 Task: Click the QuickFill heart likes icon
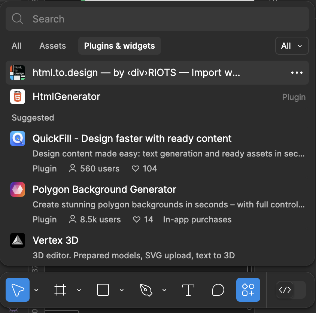click(136, 168)
